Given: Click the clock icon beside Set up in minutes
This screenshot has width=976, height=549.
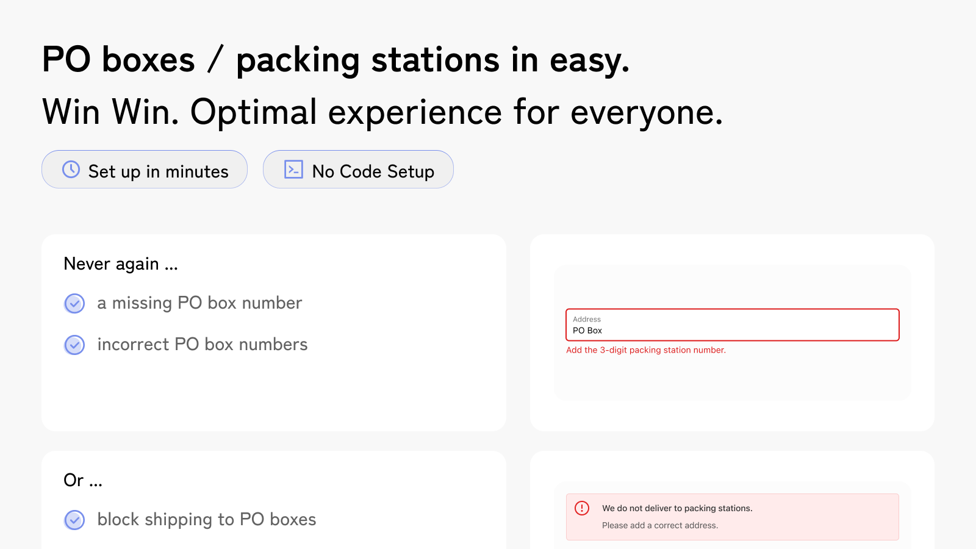Looking at the screenshot, I should coord(71,170).
